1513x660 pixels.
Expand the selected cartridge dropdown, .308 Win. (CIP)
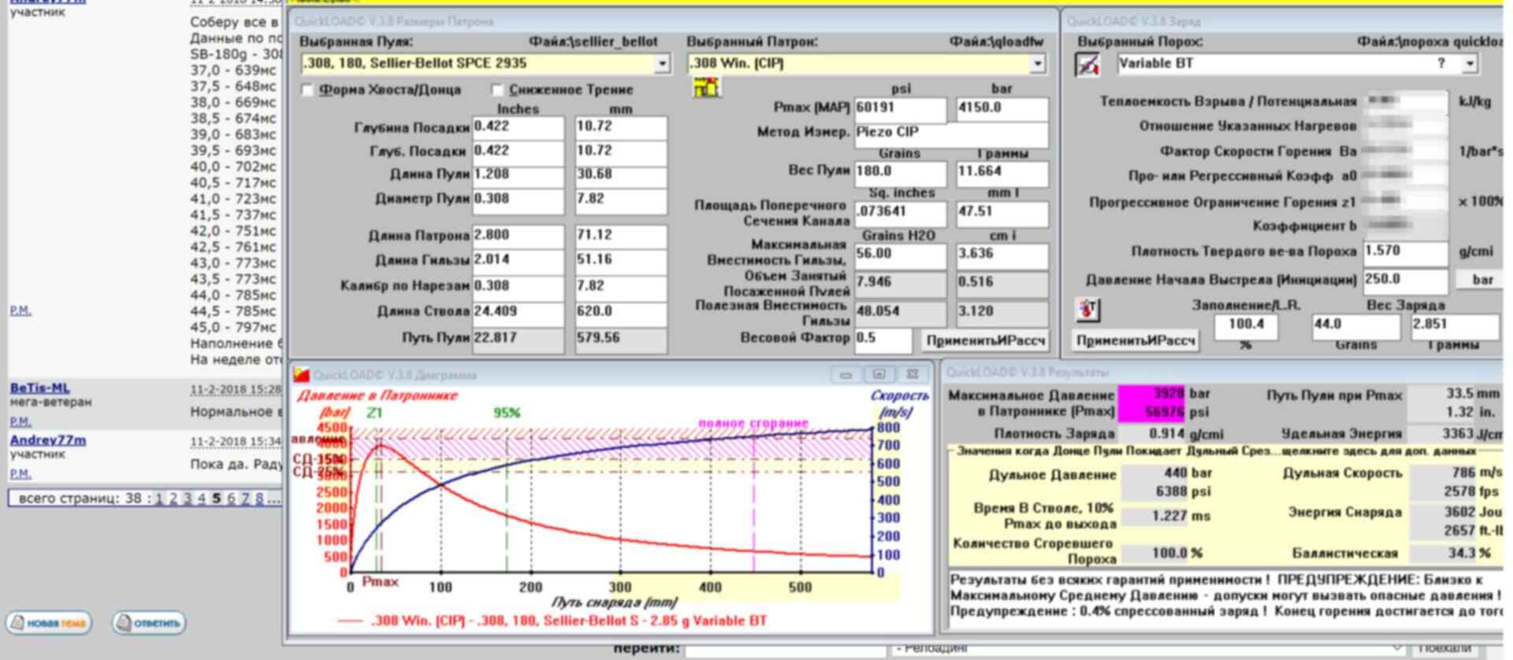1038,64
